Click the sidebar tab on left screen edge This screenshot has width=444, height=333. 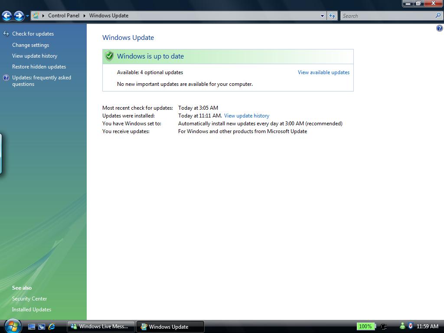(1, 153)
